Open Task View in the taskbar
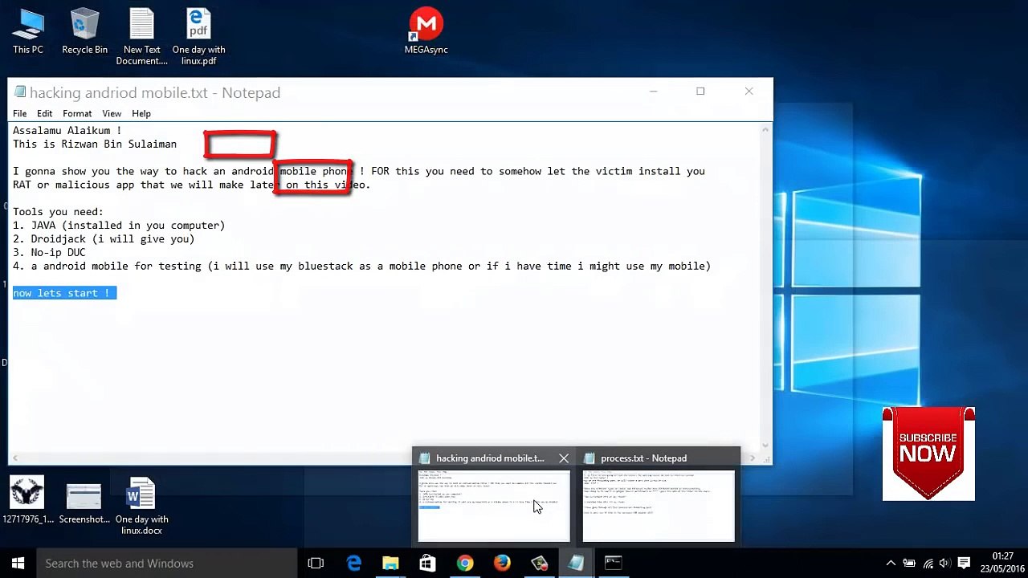 [x=316, y=564]
